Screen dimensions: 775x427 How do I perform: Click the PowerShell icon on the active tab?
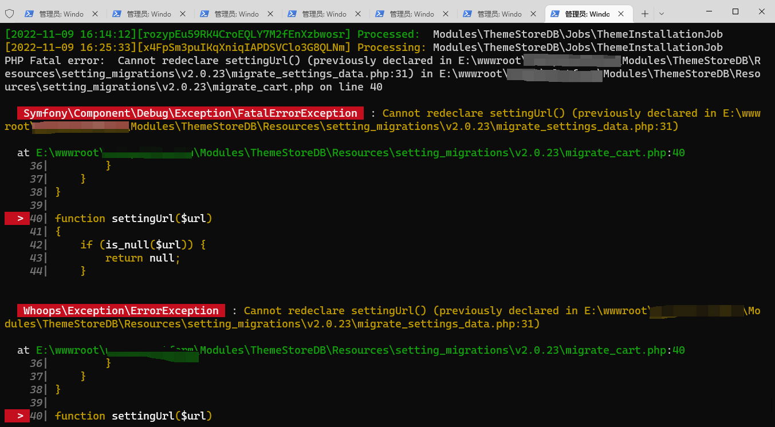pos(555,14)
